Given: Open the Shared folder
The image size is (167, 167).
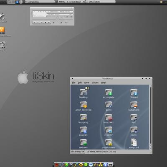Looking at the screenshot, I should click(134, 94).
